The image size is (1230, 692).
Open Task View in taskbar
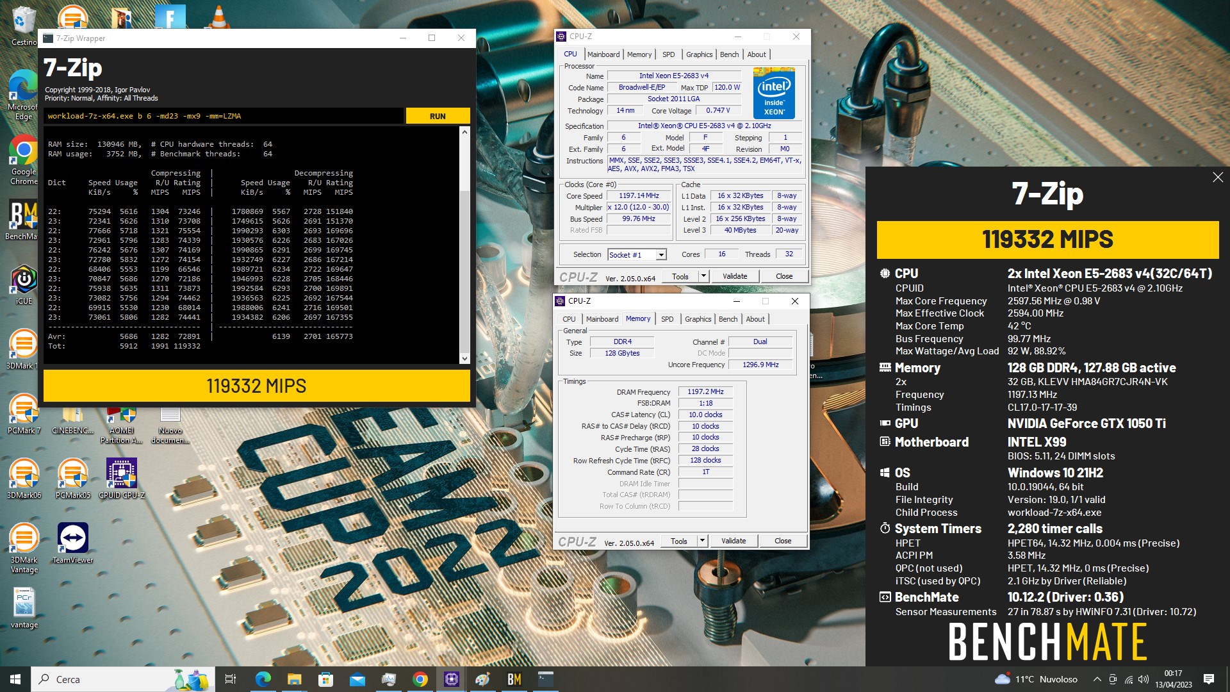(x=231, y=679)
